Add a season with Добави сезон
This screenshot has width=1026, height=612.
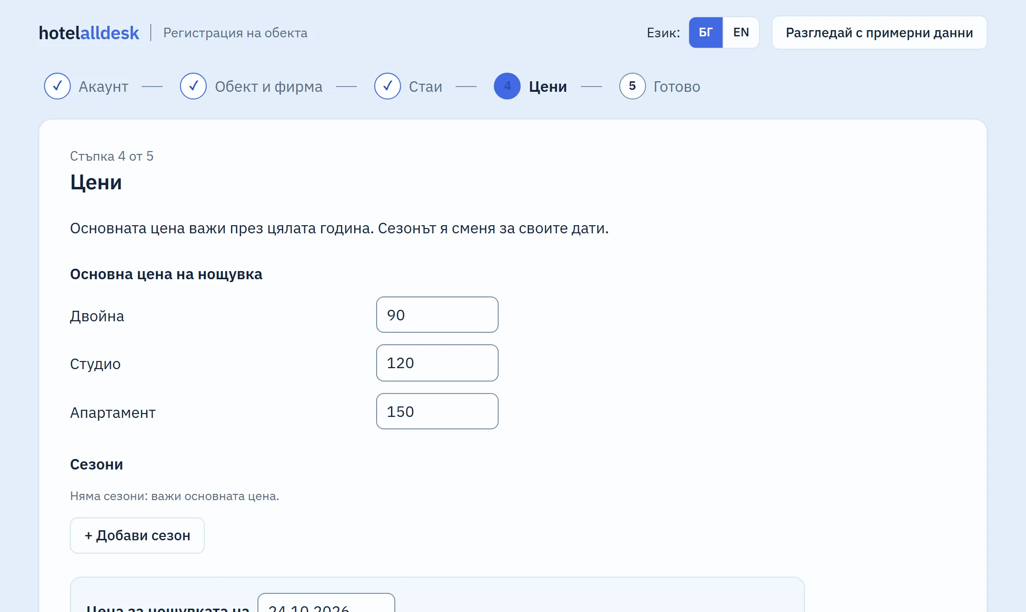(x=137, y=535)
